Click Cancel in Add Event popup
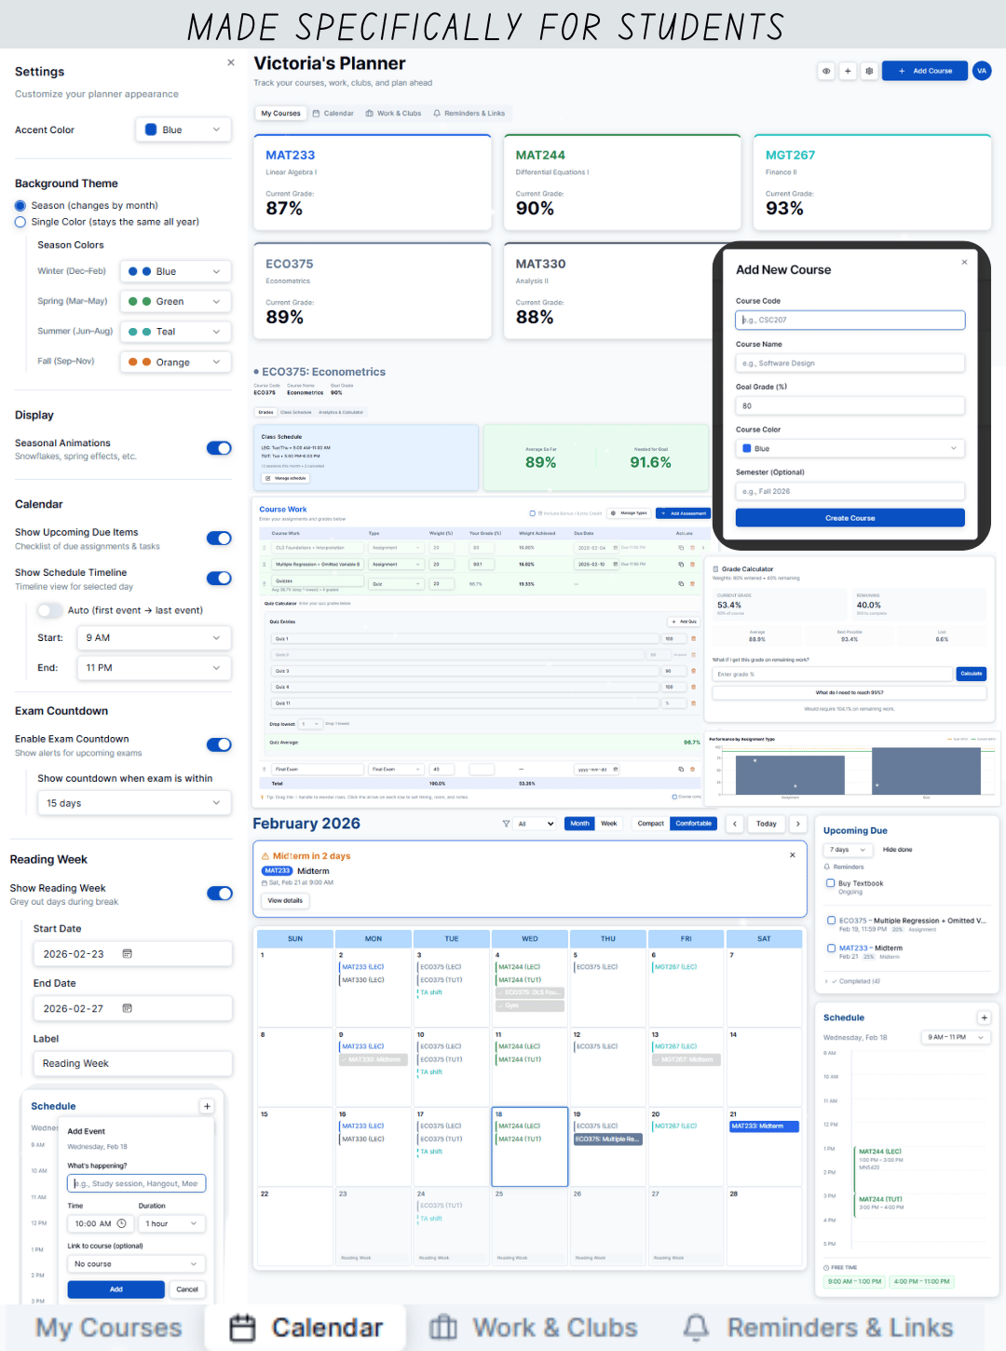The height and width of the screenshot is (1351, 1006). [x=187, y=1290]
